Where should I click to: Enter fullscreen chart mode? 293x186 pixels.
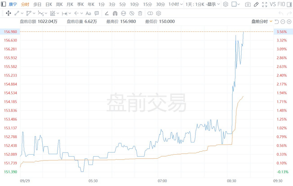265,4
